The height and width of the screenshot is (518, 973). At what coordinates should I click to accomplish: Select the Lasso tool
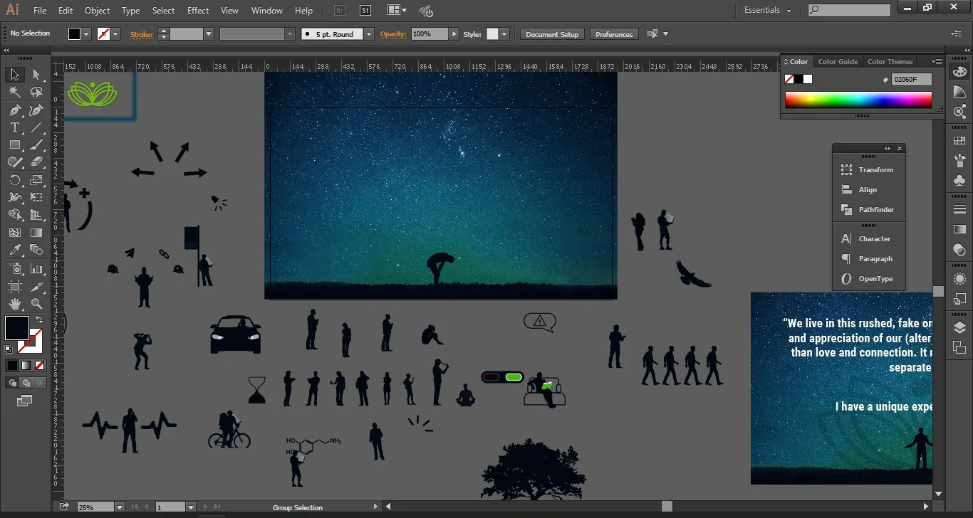pos(36,92)
